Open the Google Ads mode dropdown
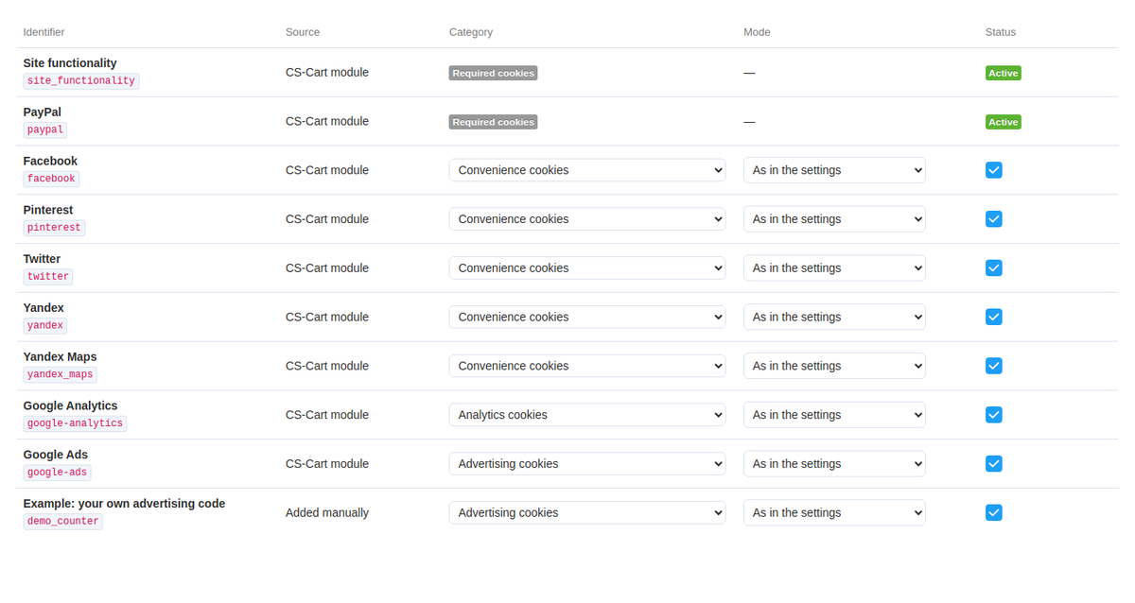Screen dimensions: 1135x603 pyautogui.click(x=834, y=464)
